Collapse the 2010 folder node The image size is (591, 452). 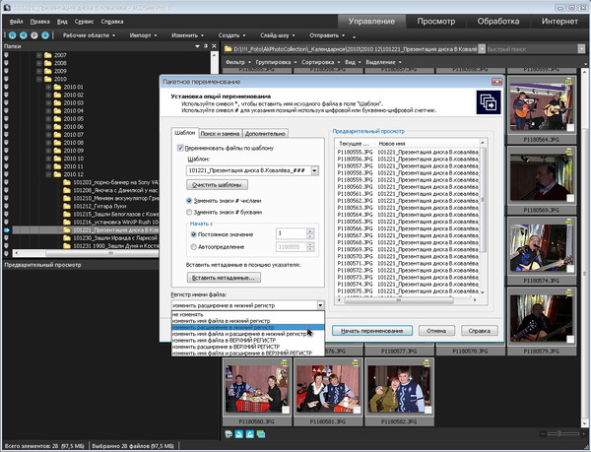click(x=39, y=79)
